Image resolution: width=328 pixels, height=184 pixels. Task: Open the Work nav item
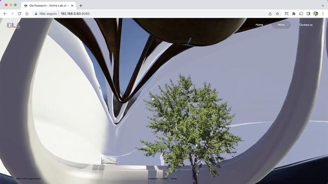click(x=281, y=25)
